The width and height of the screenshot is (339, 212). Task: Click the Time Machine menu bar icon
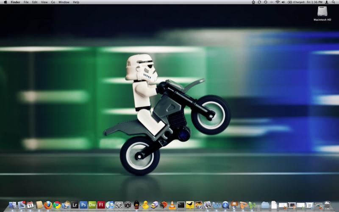coord(266,2)
